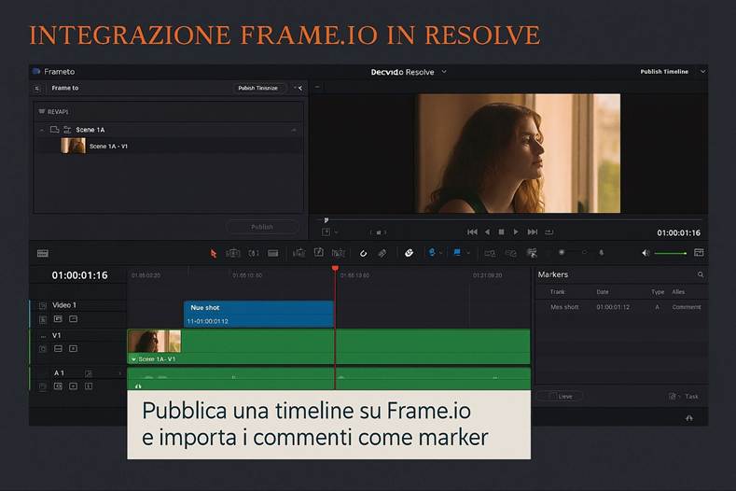
Task: Jump to first frame in viewer
Action: (x=472, y=232)
